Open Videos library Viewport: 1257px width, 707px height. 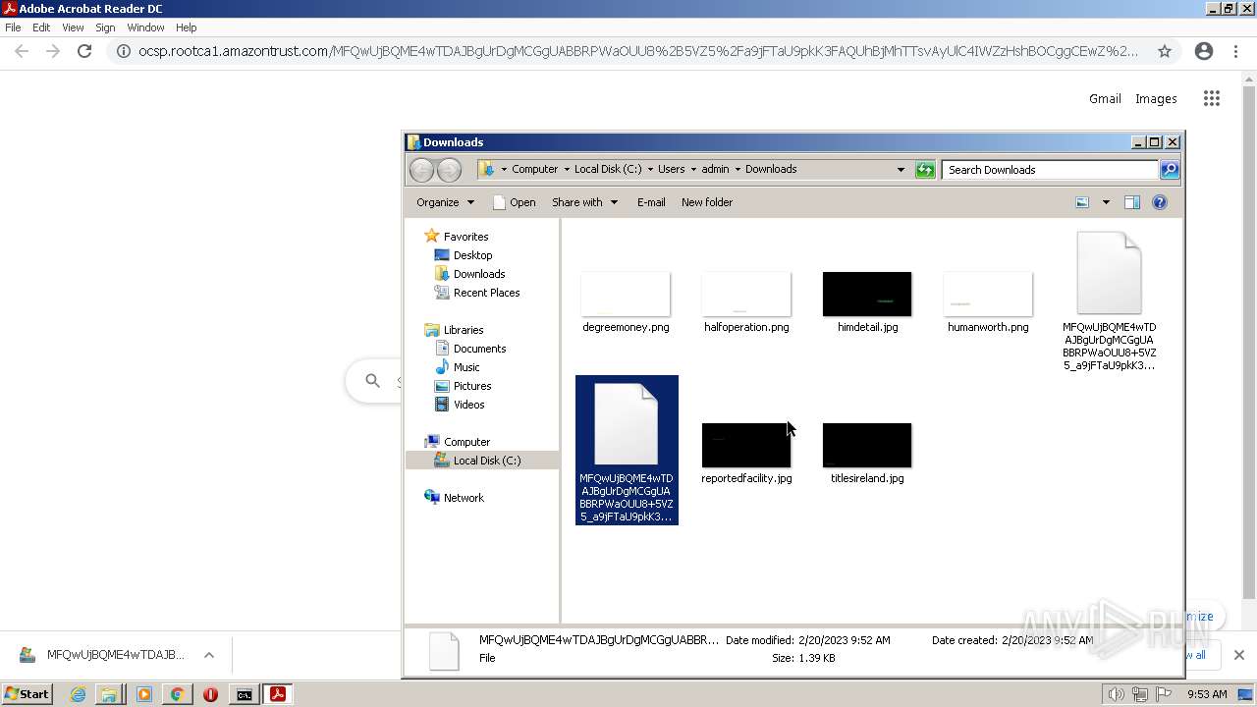(x=468, y=405)
